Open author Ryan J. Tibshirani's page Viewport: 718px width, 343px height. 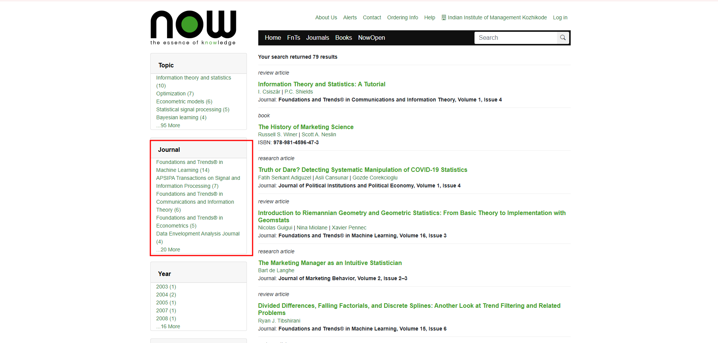pyautogui.click(x=279, y=321)
